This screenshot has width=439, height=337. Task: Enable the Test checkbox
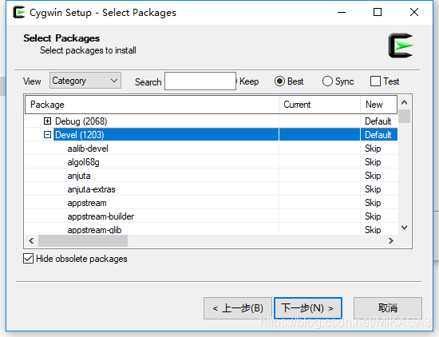[x=375, y=81]
